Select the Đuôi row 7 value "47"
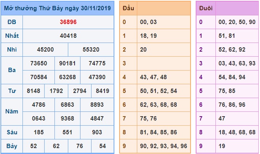Screen dimensions: 260x154 pyautogui.click(x=222, y=118)
